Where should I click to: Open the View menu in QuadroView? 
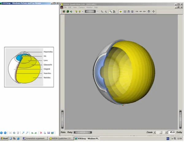coord(75,7)
